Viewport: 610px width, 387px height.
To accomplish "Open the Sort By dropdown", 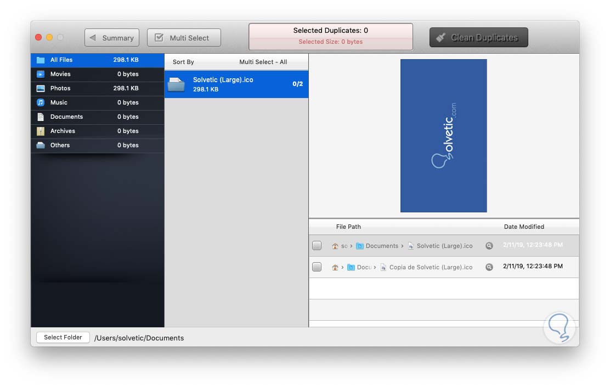I will pos(183,62).
